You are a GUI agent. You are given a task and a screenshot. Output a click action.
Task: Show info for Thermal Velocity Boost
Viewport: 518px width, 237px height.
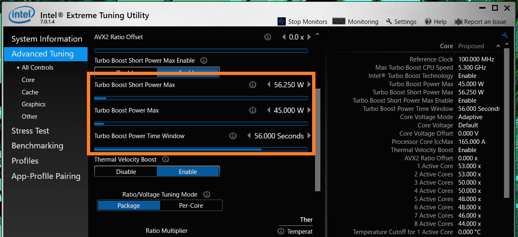(x=165, y=160)
